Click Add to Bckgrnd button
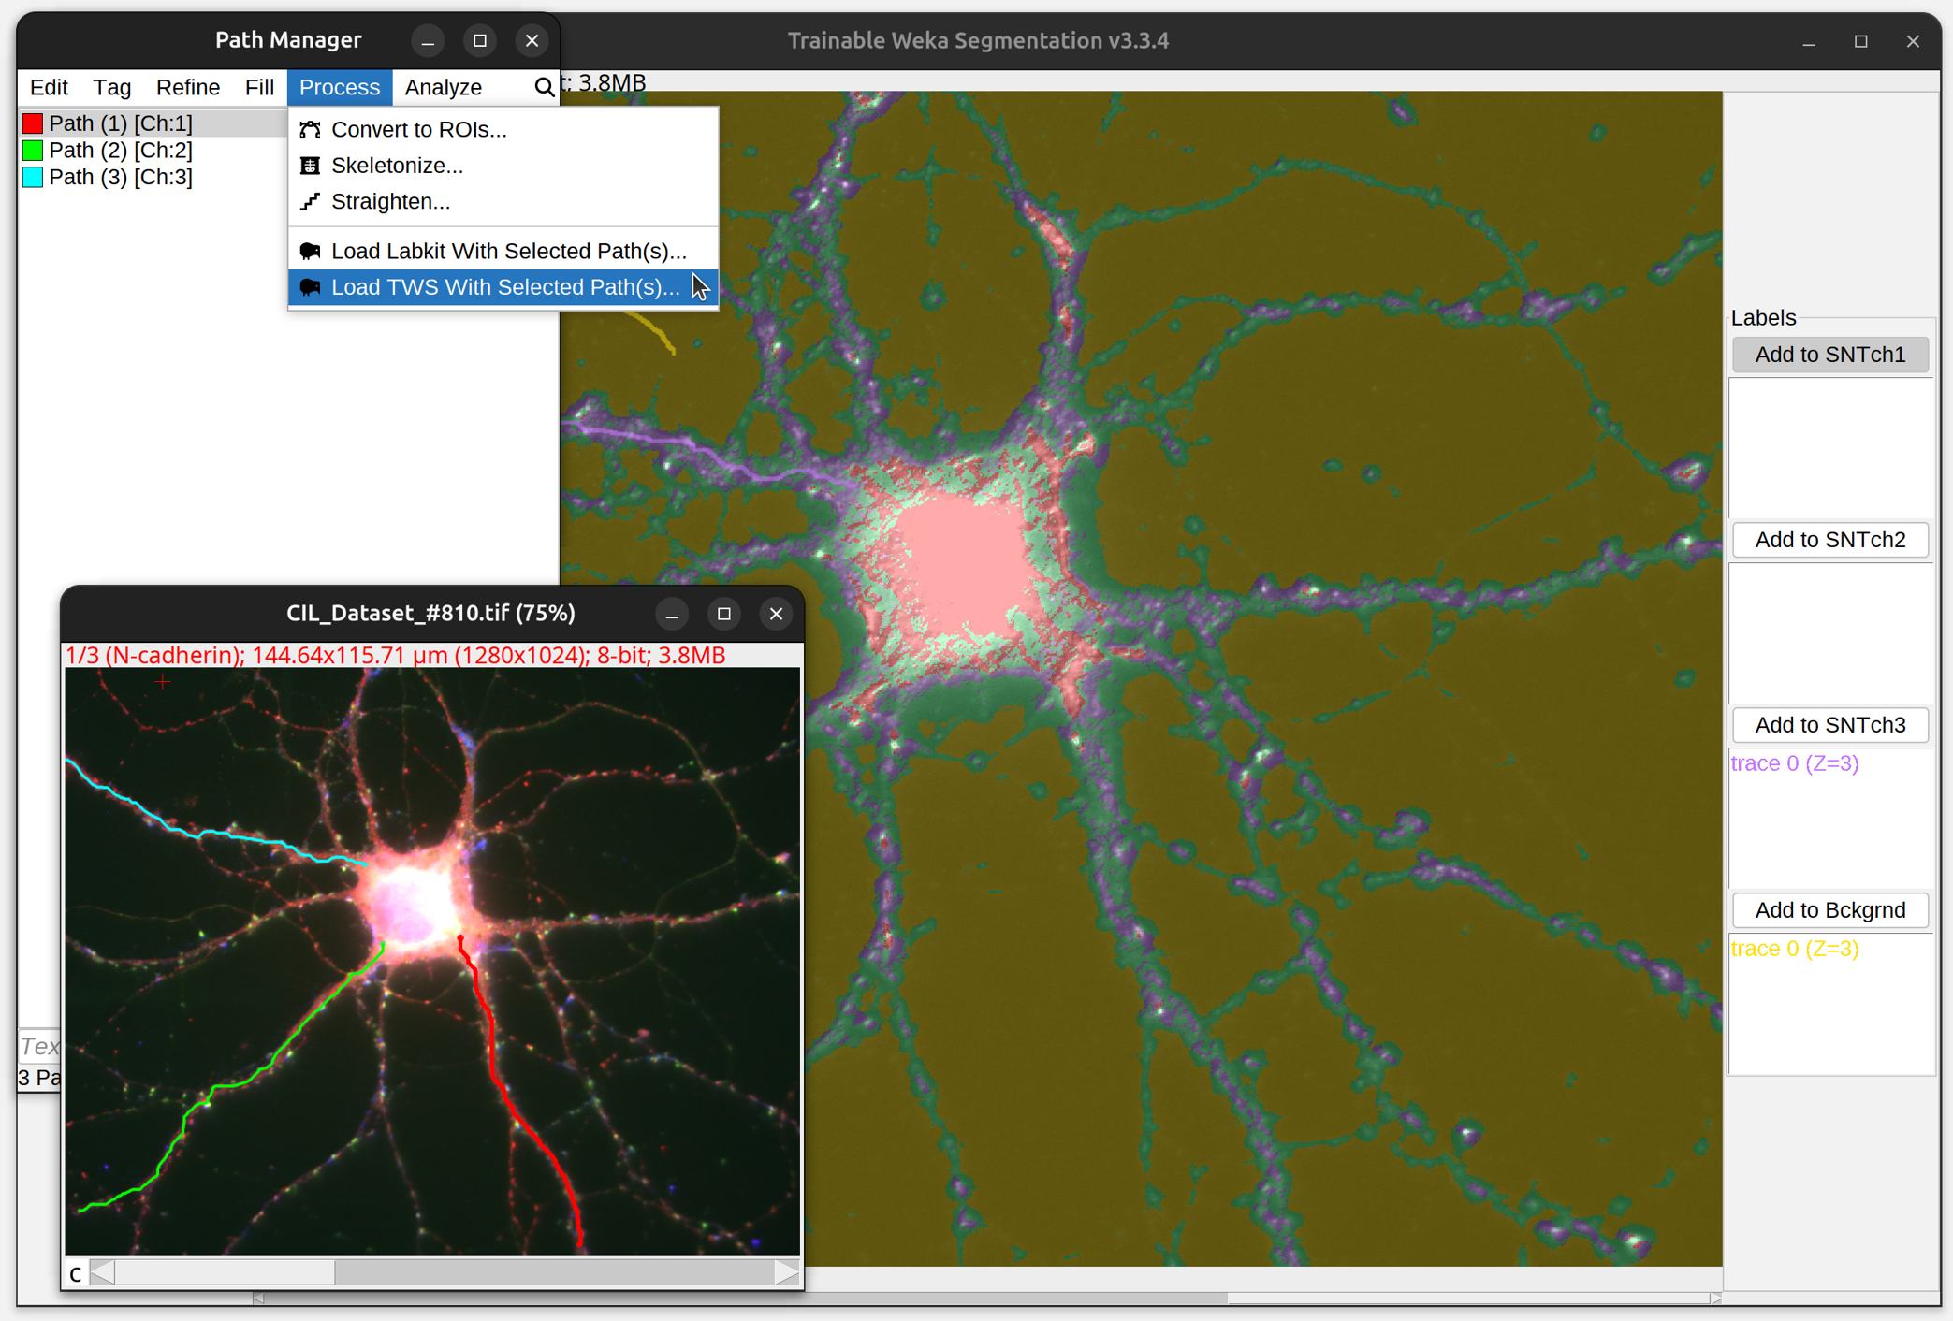1953x1321 pixels. pos(1829,910)
